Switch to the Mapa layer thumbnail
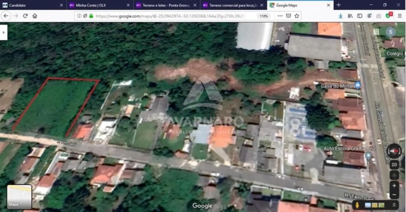This screenshot has height=212, width=406. tap(19, 197)
